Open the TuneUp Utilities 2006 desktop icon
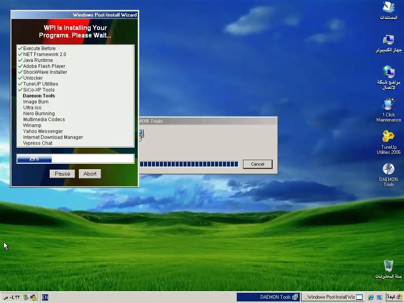This screenshot has height=303, width=404. pyautogui.click(x=388, y=142)
